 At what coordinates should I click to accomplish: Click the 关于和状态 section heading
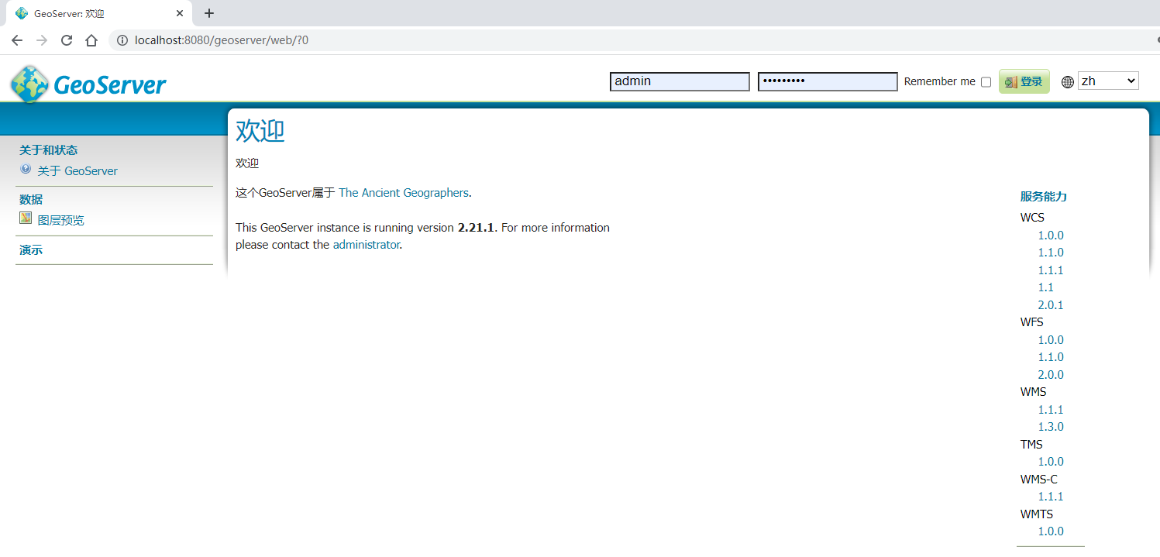[49, 150]
